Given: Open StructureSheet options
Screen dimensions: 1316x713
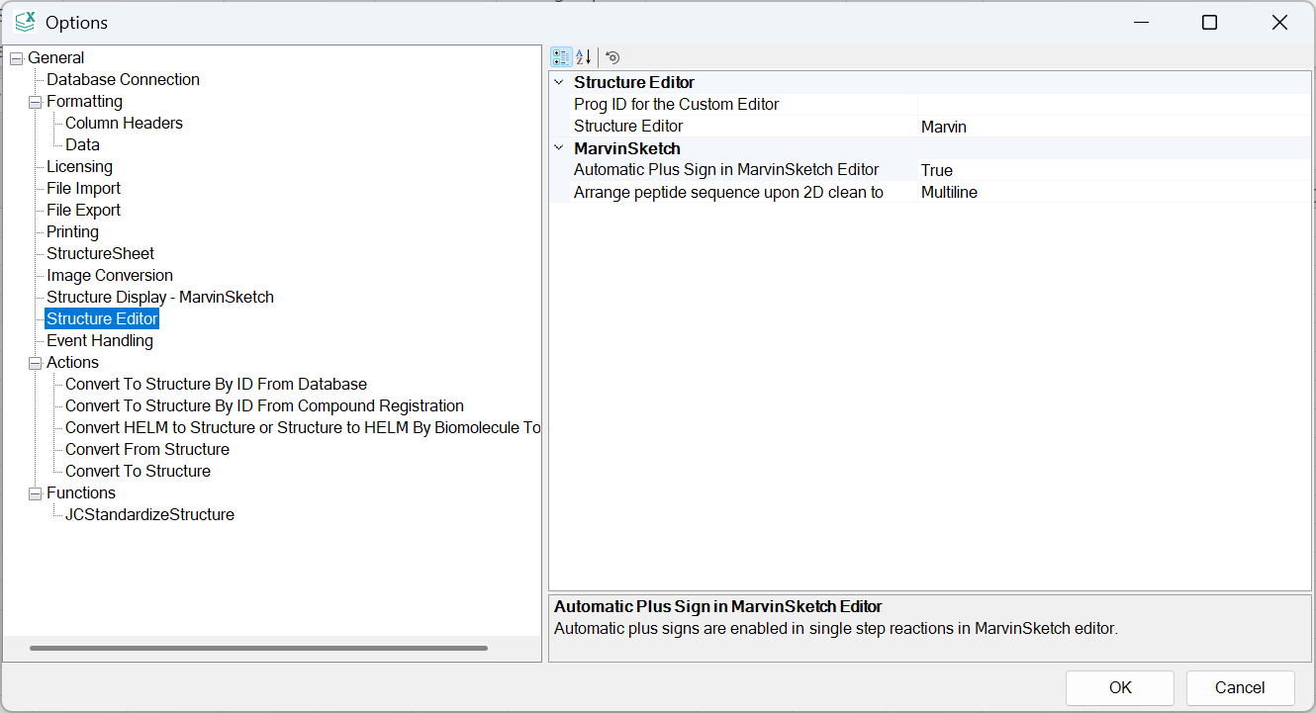Looking at the screenshot, I should click(100, 254).
